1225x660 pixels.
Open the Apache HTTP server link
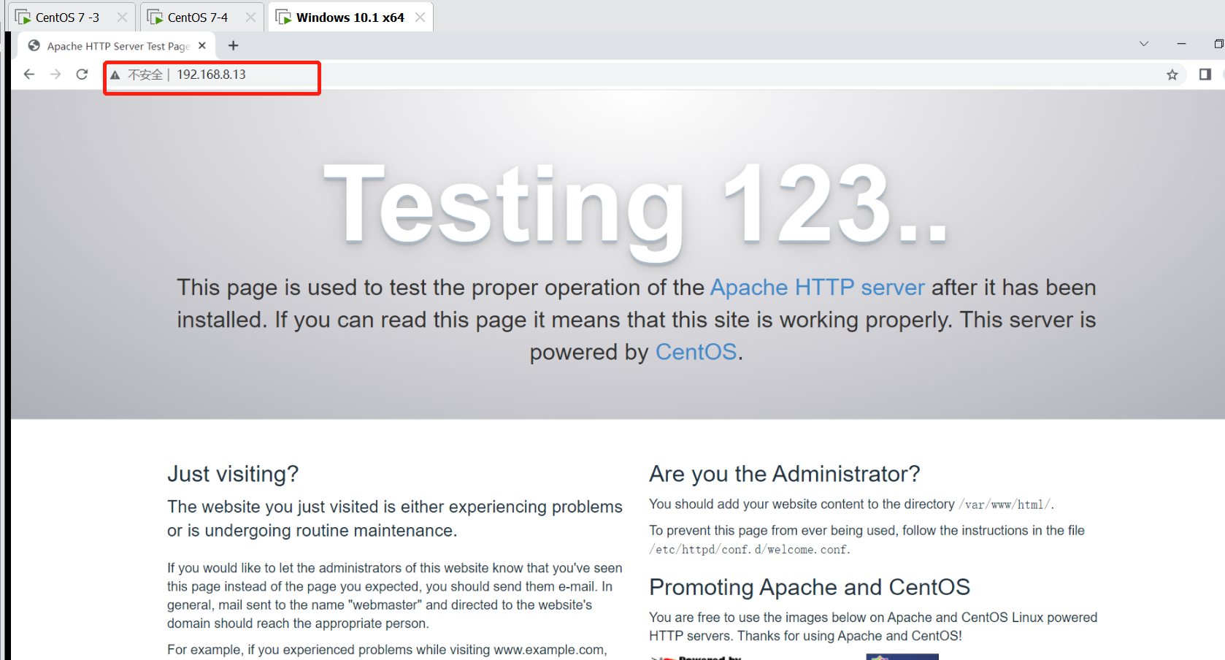pyautogui.click(x=818, y=288)
